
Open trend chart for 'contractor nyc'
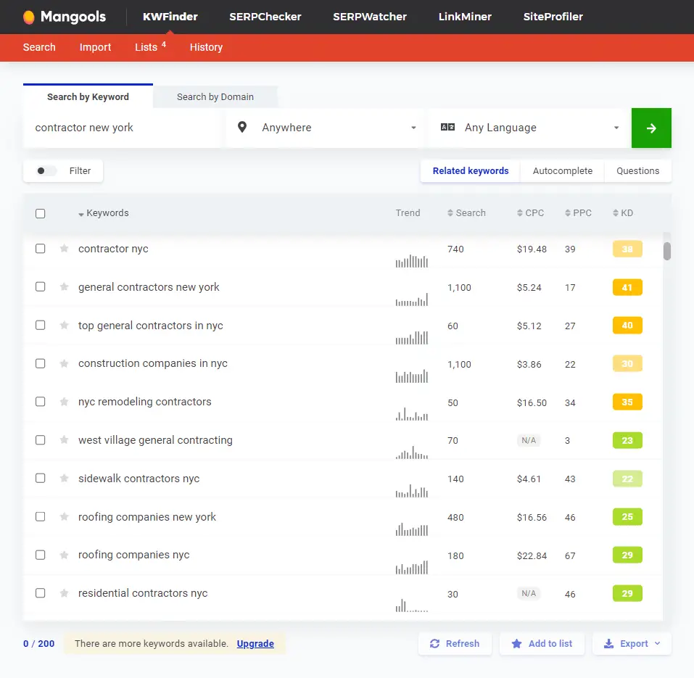[412, 261]
